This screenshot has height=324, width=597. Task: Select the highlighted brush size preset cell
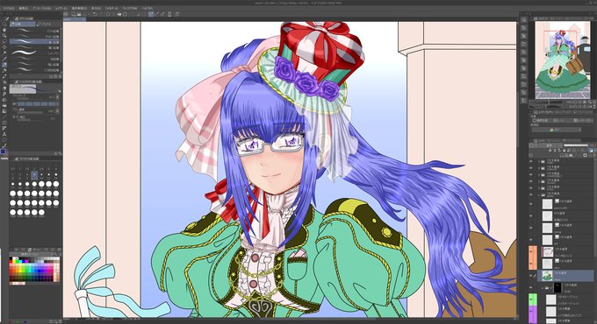pyautogui.click(x=34, y=175)
